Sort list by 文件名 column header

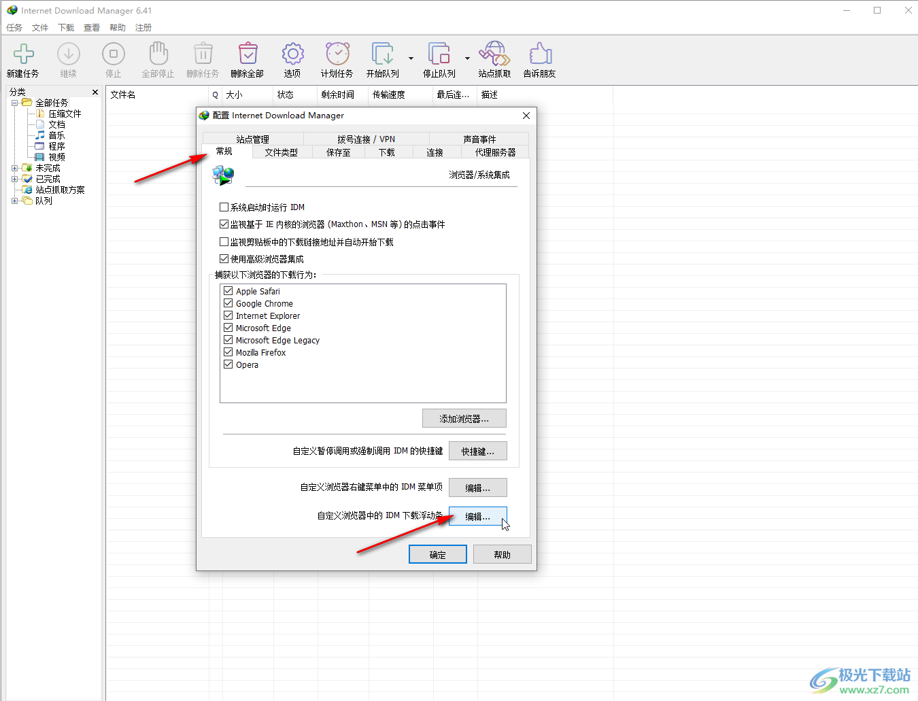[x=157, y=95]
